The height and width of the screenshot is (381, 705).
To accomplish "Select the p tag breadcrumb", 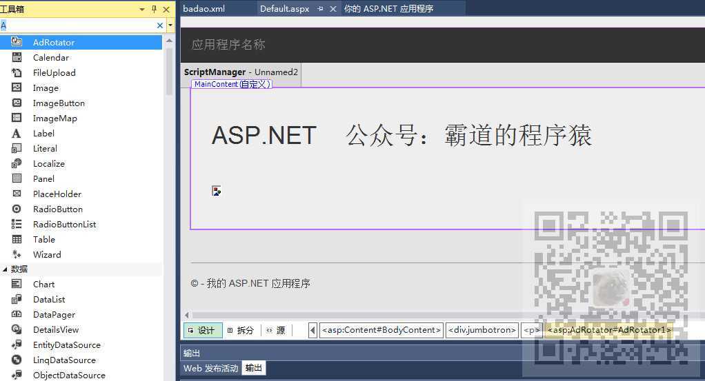I will [532, 330].
